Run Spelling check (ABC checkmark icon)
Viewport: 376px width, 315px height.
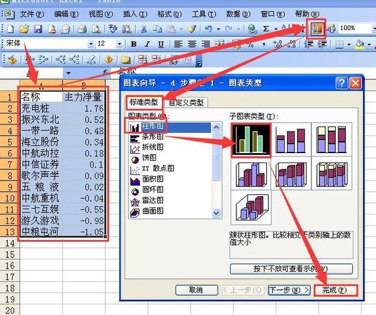[112, 29]
